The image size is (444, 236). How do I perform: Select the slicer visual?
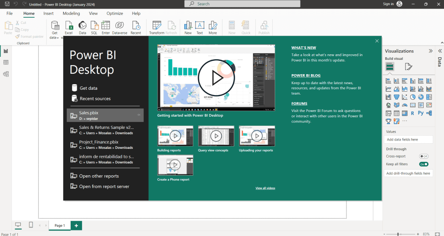pyautogui.click(x=388, y=113)
